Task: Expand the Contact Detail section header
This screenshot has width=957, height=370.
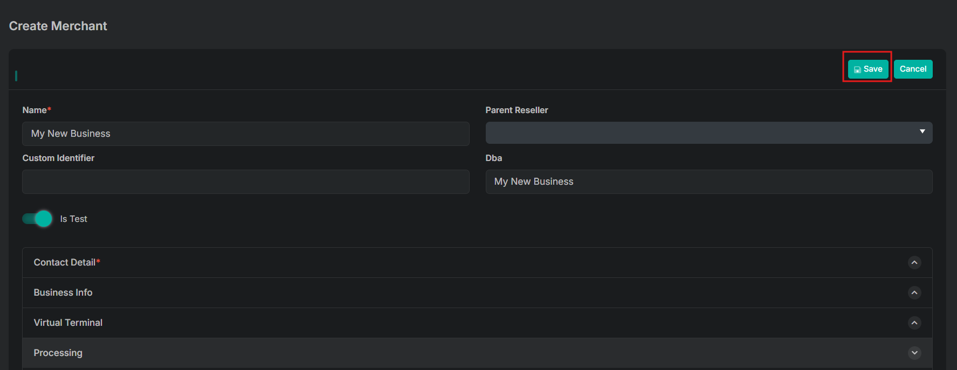Action: tap(477, 263)
